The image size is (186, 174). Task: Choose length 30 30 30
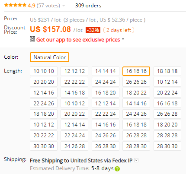tap(44, 146)
